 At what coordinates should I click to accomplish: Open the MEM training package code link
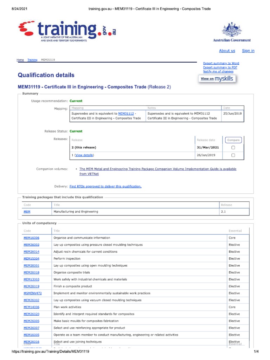[x=27, y=212]
